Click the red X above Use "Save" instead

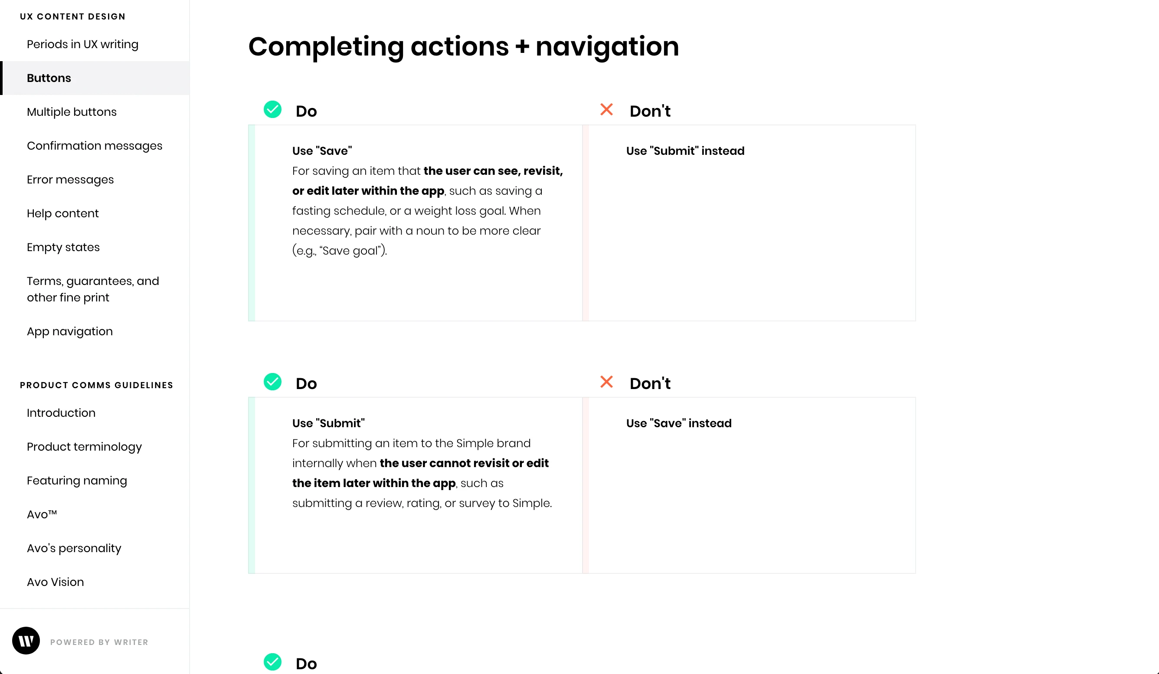coord(606,382)
